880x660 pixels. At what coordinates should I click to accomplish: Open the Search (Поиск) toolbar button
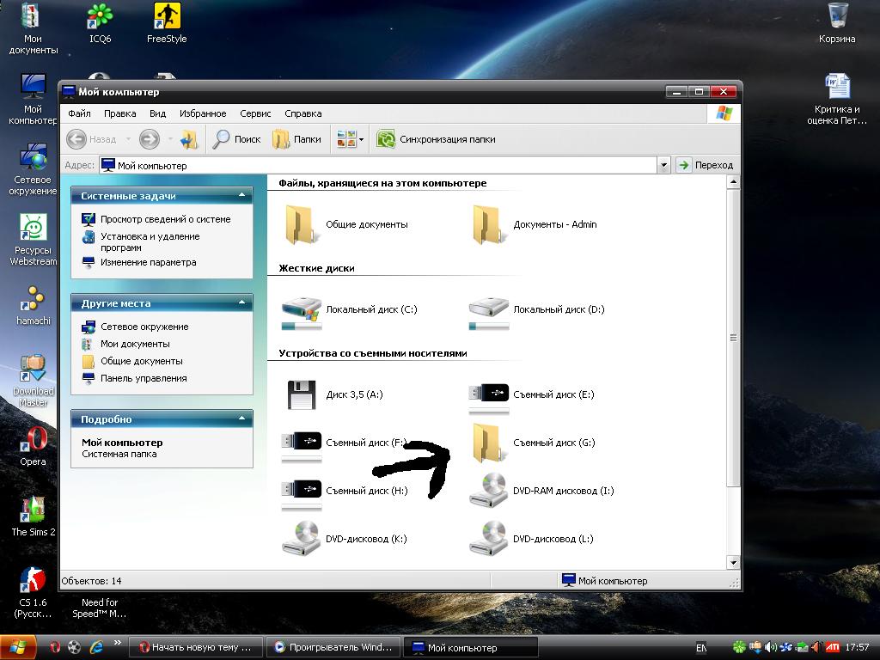237,139
